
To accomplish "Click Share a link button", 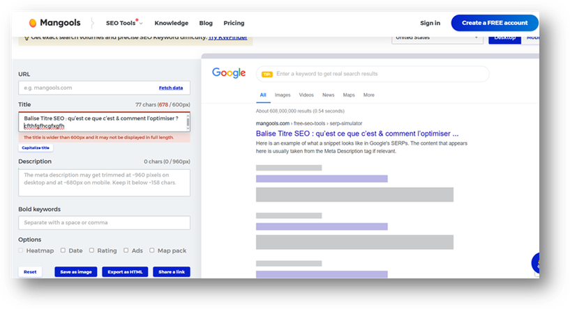I will point(171,271).
